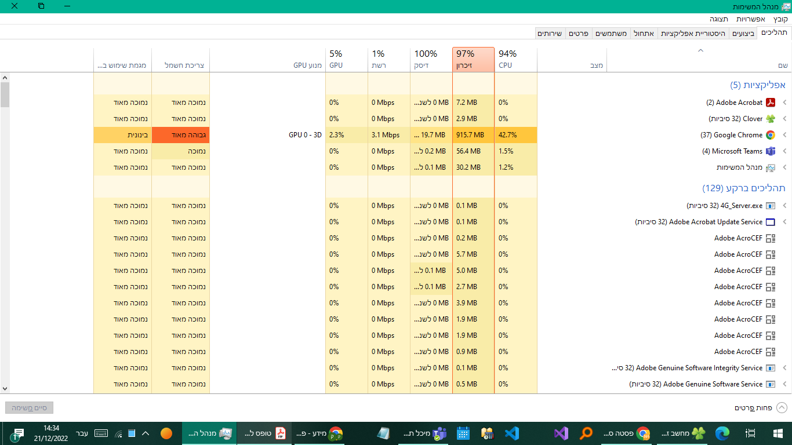Expand the Adobe Acrobat process group

click(784, 103)
